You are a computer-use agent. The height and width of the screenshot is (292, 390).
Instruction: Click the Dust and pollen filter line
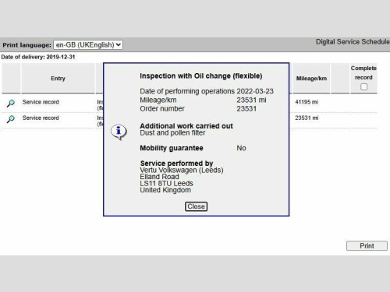click(x=172, y=133)
